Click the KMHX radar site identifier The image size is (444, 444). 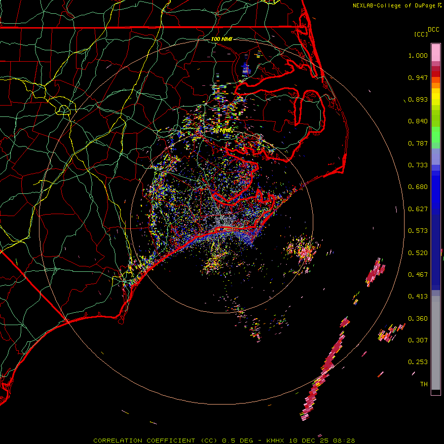tap(275, 441)
